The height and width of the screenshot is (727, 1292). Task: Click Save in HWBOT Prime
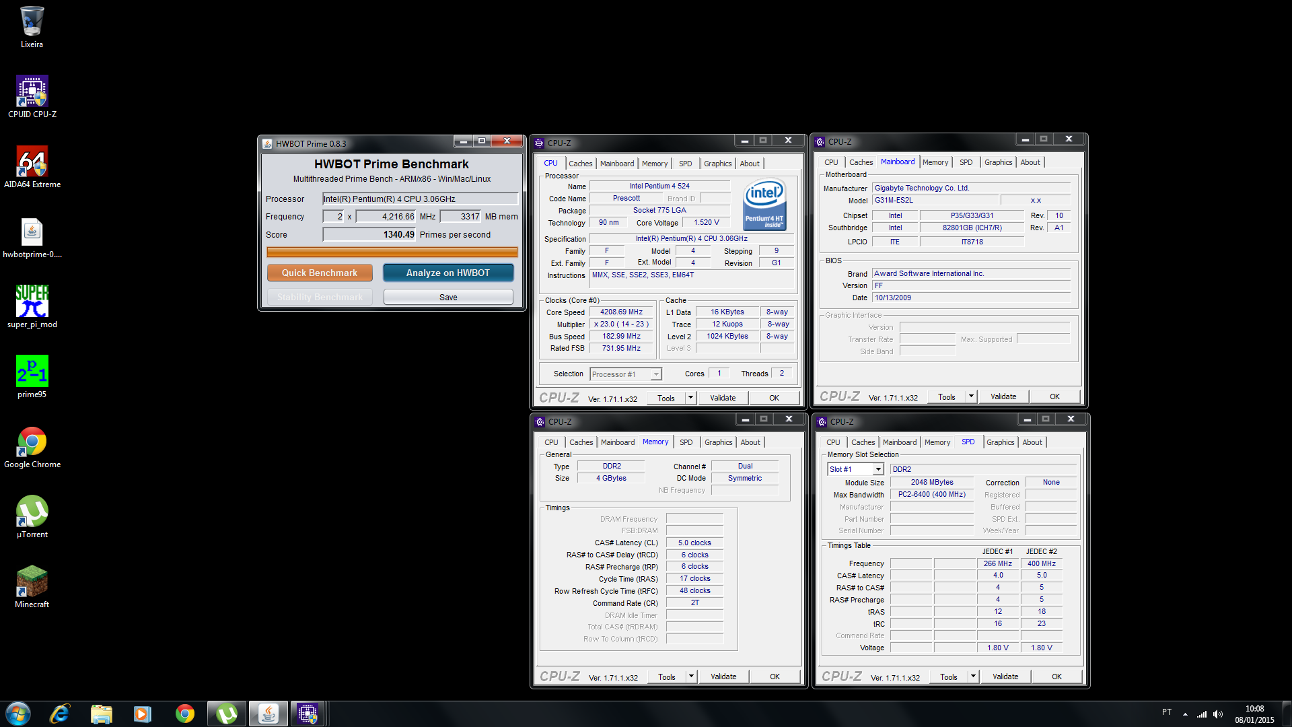448,297
